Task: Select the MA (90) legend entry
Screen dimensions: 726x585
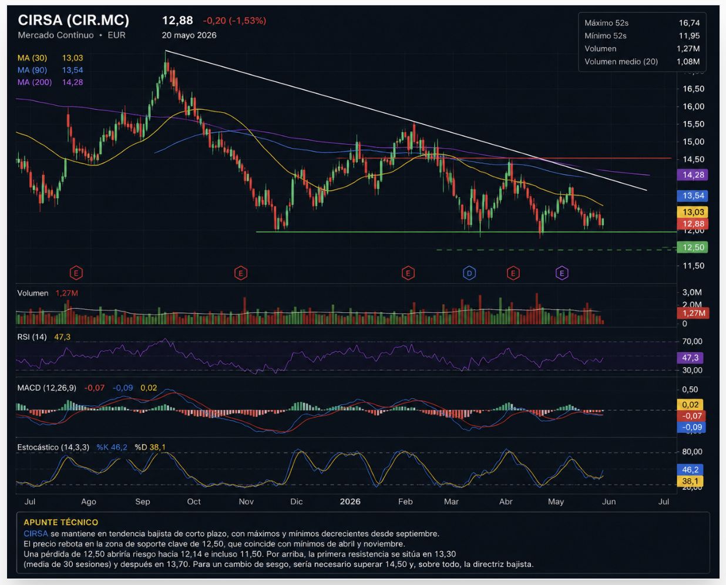Action: [50, 70]
